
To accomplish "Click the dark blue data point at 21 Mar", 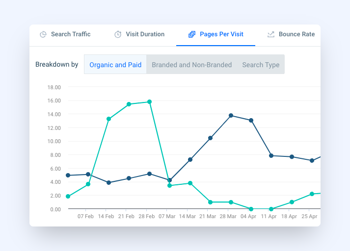I will [210, 138].
